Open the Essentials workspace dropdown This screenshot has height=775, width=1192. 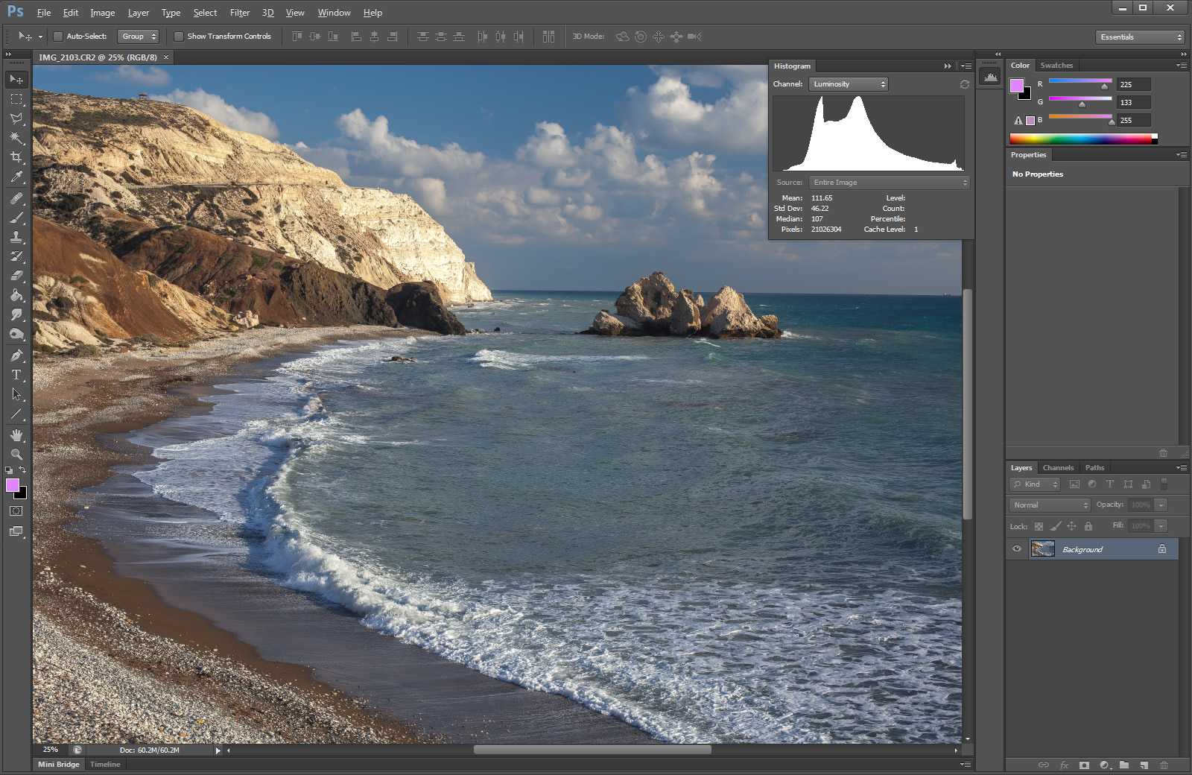tap(1140, 37)
